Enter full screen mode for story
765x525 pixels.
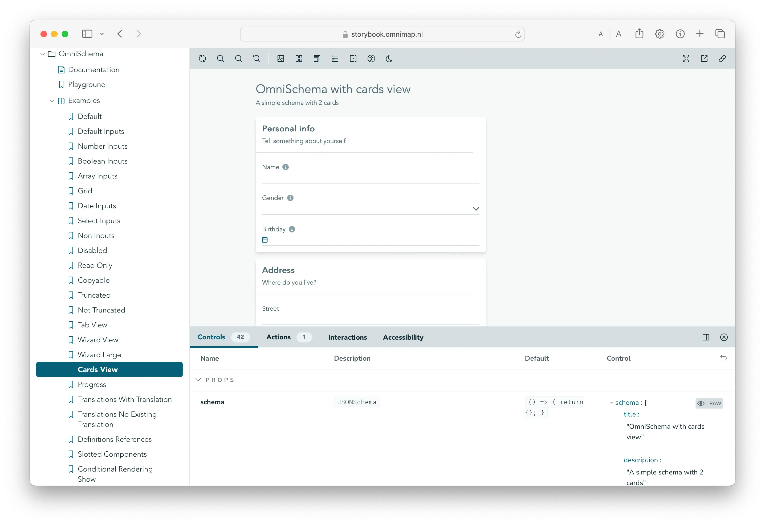click(686, 59)
